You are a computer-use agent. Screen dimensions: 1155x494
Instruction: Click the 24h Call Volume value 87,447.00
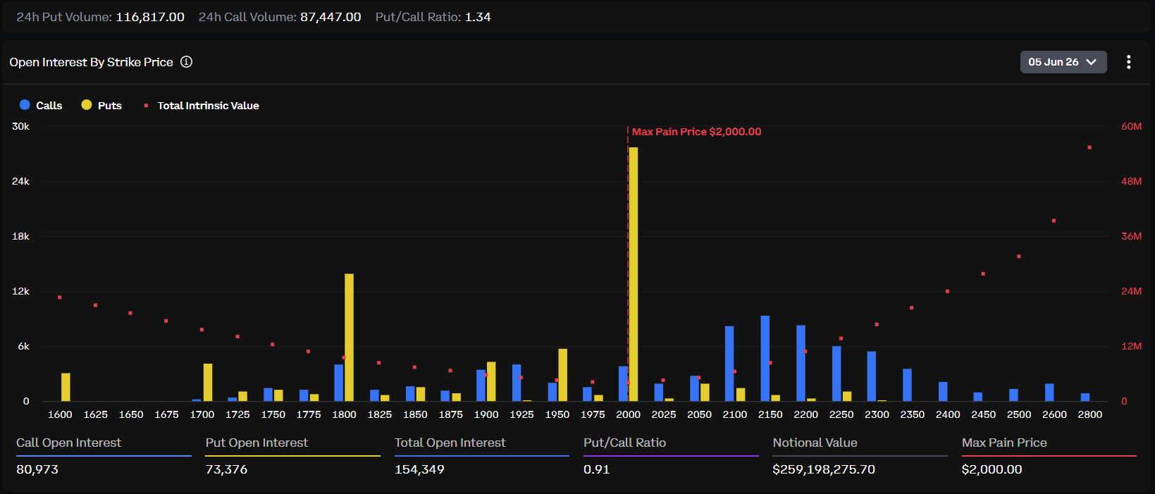tap(331, 17)
